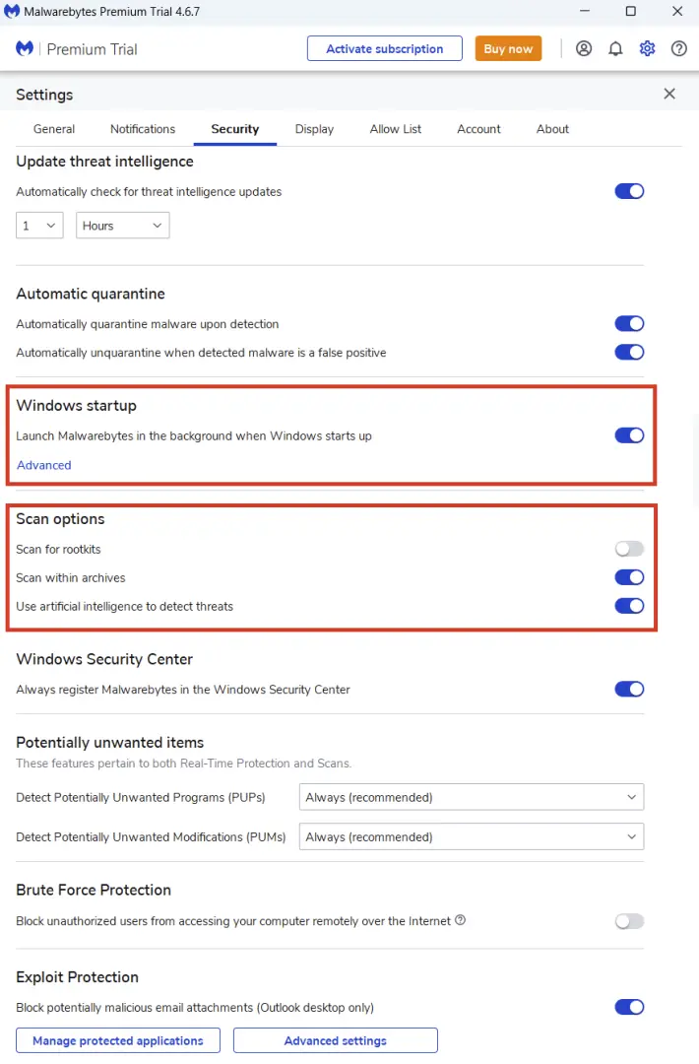Click the Malwarebytes title bar app icon
The width and height of the screenshot is (699, 1064).
click(x=12, y=11)
